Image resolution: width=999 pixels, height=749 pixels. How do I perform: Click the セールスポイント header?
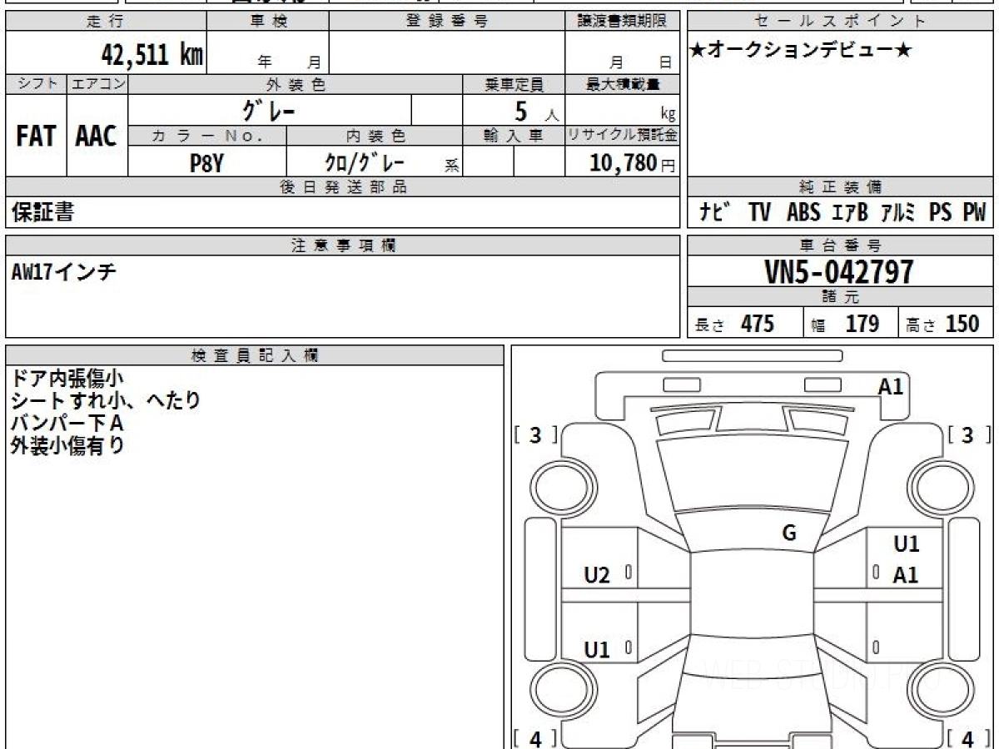[x=840, y=22]
